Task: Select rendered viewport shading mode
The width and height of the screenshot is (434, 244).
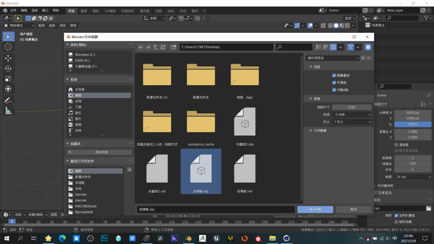Action: tap(347, 26)
